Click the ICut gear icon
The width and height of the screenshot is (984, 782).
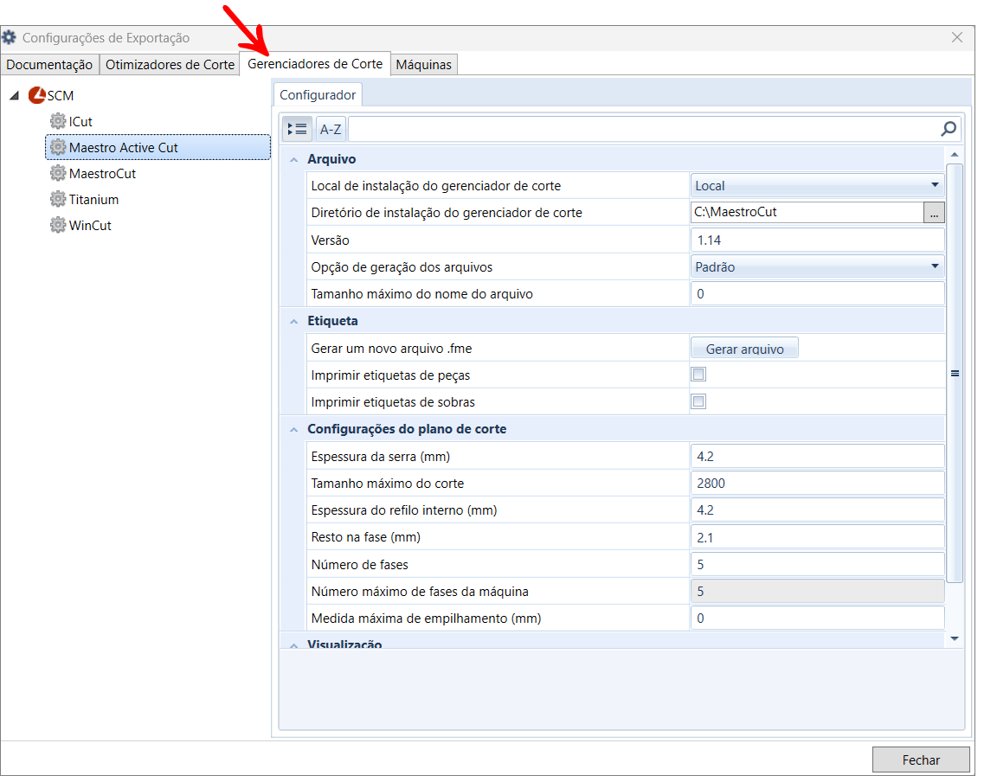58,121
